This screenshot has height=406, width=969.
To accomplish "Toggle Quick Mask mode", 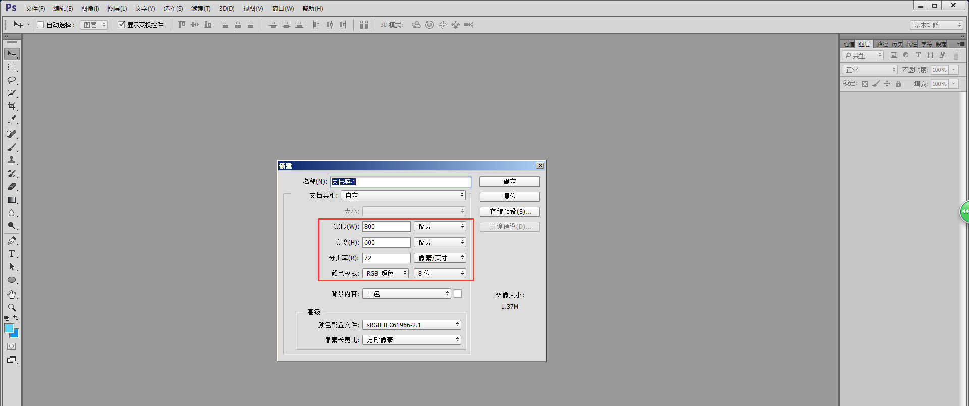I will point(12,346).
